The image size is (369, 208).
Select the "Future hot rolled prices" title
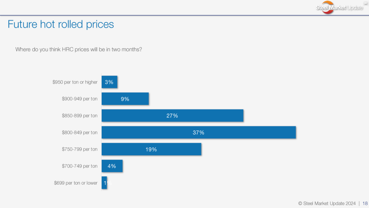[61, 24]
